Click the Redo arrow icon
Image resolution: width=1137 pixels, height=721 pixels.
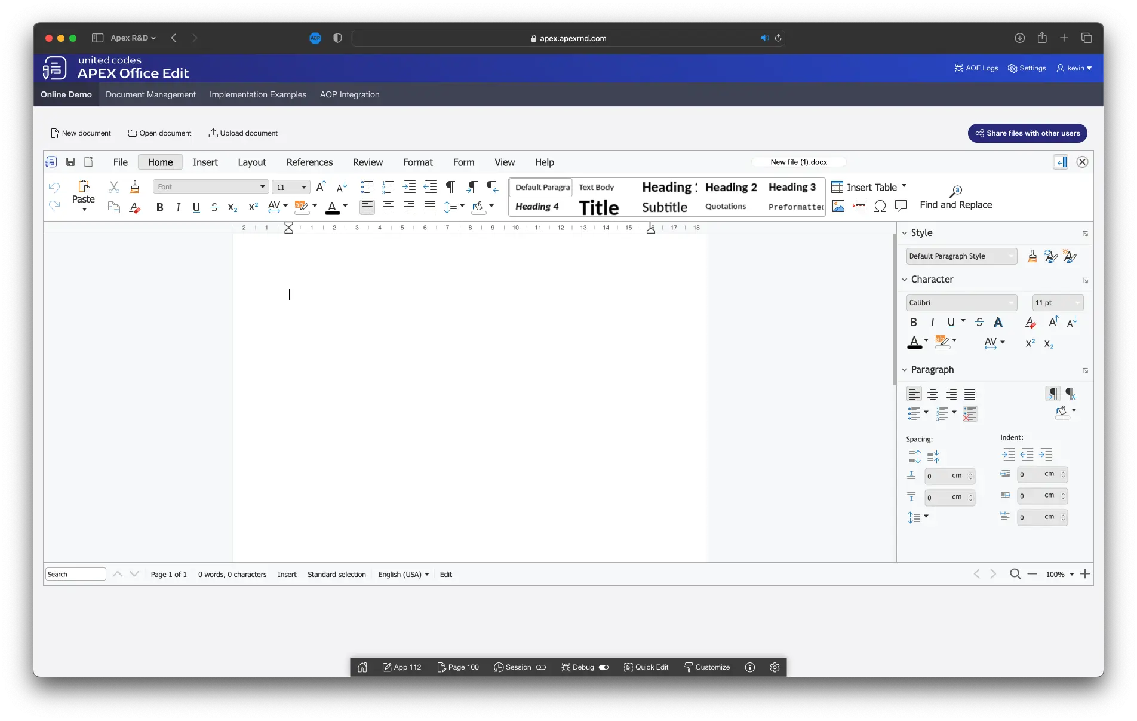point(54,207)
